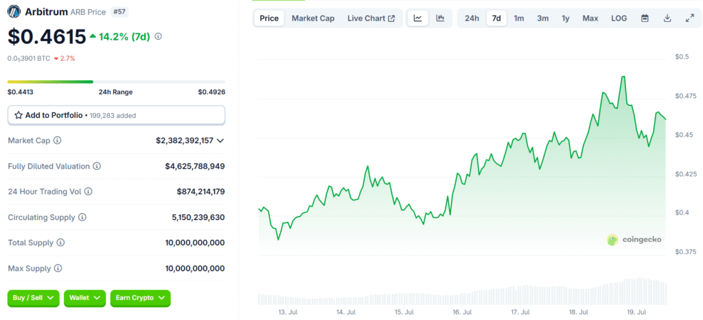Select the 1y time range
703x320 pixels.
[x=566, y=19]
